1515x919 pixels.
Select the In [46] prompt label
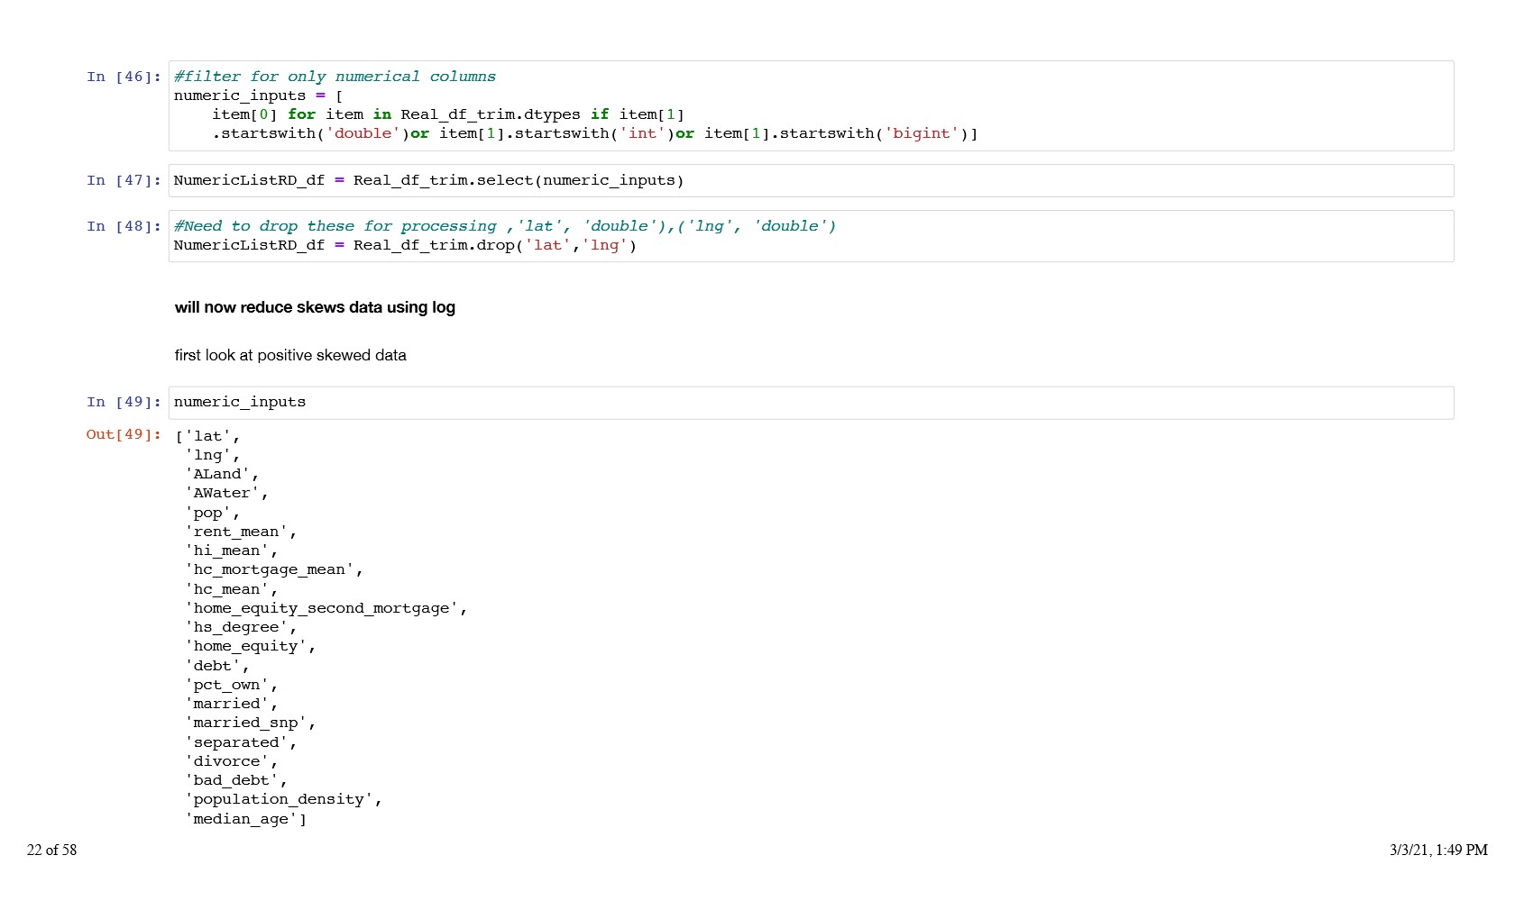point(124,77)
